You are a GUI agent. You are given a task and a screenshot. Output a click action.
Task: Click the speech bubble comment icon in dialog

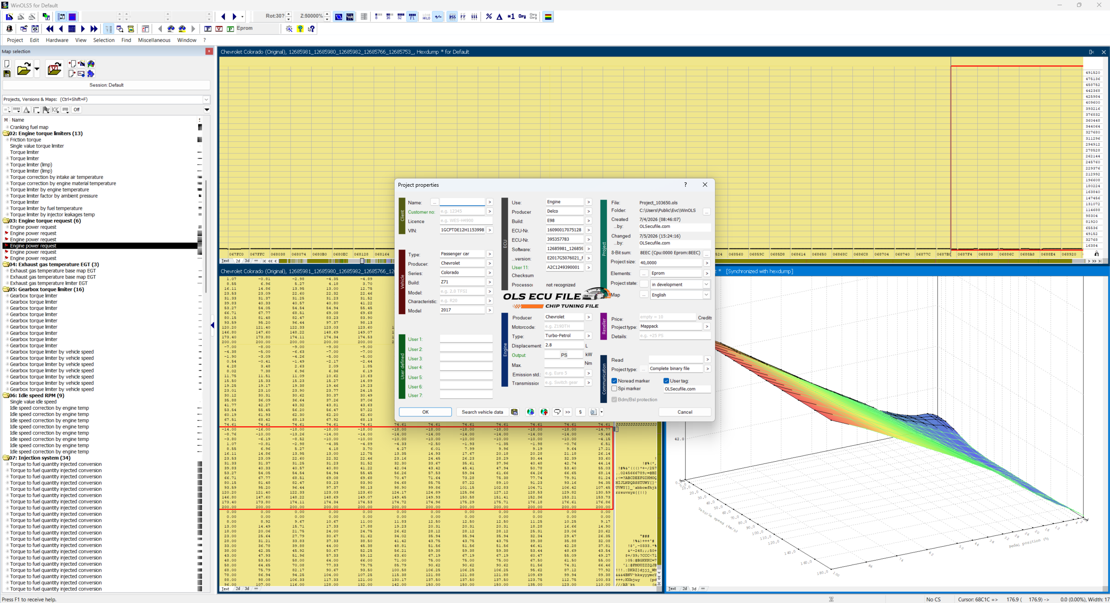pyautogui.click(x=557, y=412)
